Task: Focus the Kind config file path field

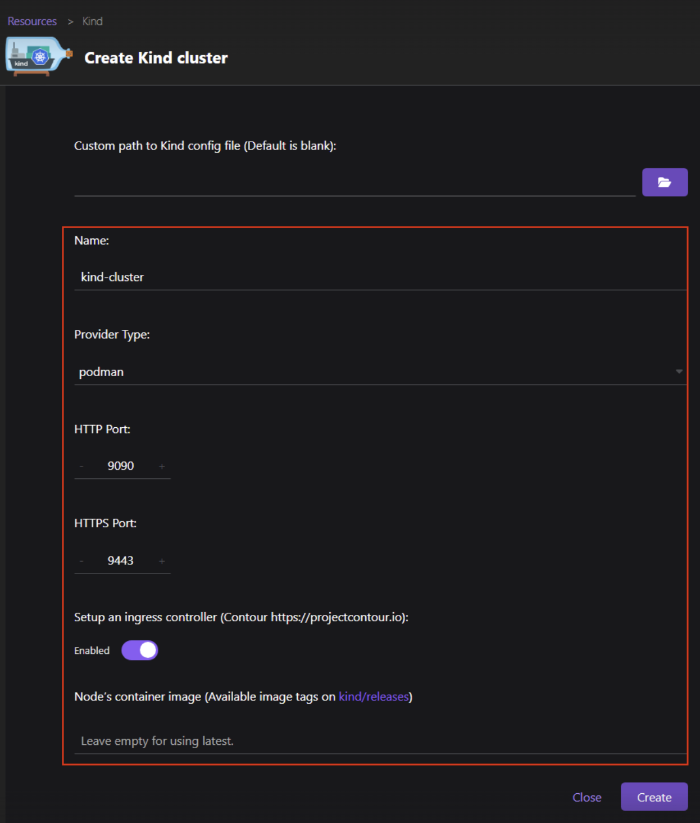Action: 354,183
